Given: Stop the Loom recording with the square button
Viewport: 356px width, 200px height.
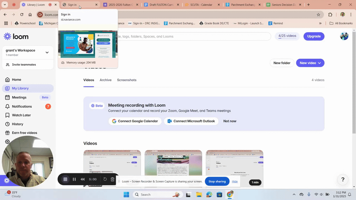Looking at the screenshot, I should point(65,179).
